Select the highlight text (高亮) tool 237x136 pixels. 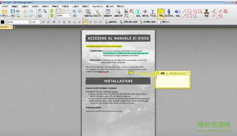pos(138,13)
